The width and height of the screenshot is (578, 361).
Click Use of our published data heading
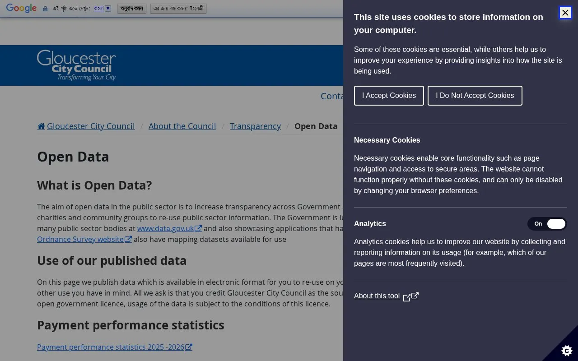(x=112, y=261)
